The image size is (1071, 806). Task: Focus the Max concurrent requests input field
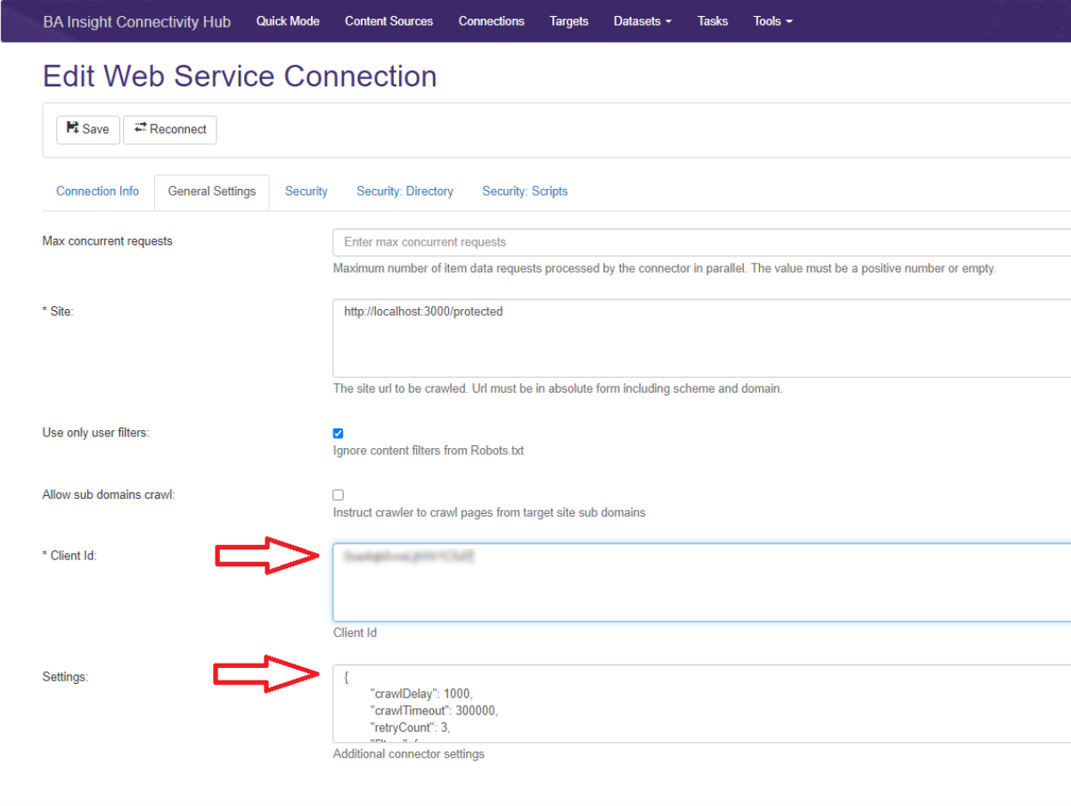pyautogui.click(x=700, y=242)
